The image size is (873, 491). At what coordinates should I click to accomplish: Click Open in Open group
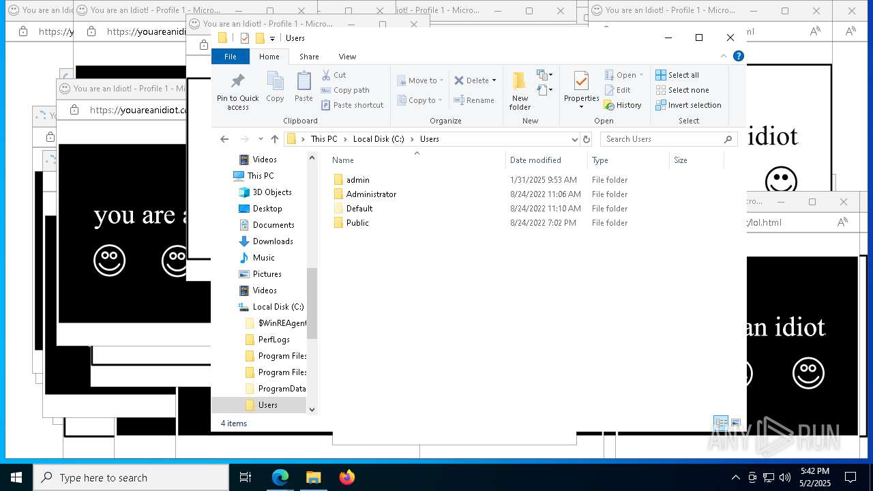(623, 75)
